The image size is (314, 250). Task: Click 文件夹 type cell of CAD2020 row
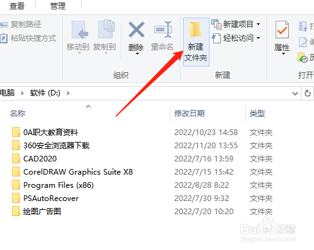tap(261, 159)
